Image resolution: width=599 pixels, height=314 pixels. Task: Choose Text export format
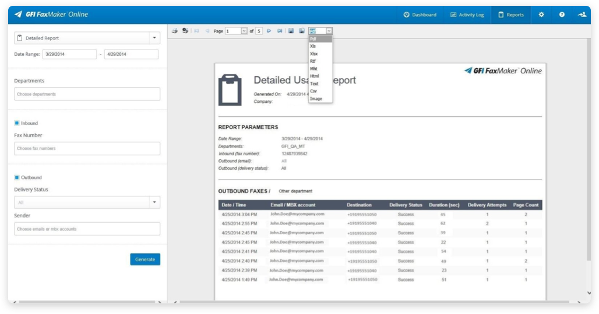pos(320,84)
